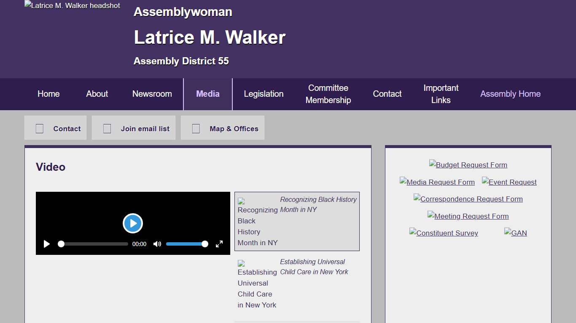This screenshot has width=576, height=323.
Task: Click the play icon in the player control bar
Action: (x=47, y=244)
